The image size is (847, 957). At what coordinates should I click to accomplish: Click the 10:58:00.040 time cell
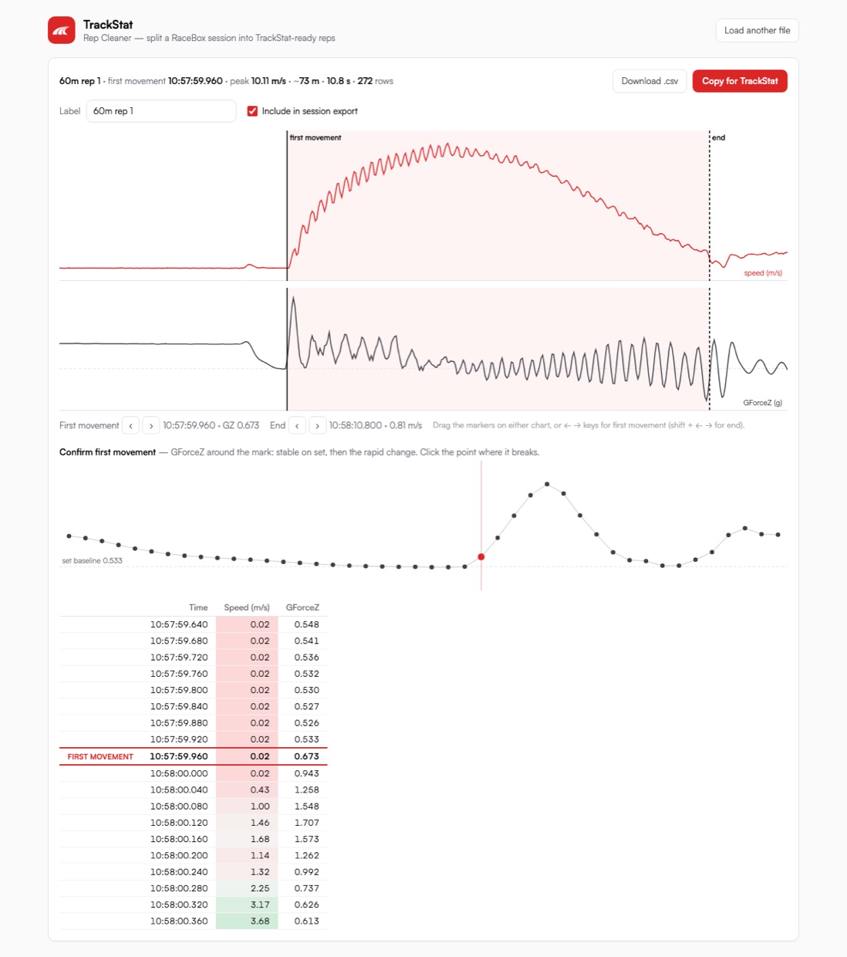[179, 790]
